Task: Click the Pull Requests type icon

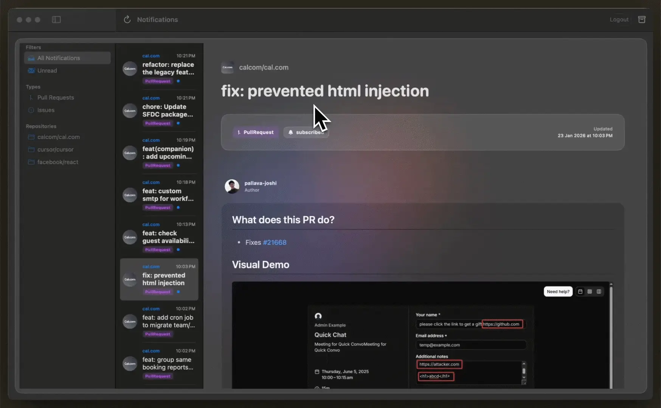Action: [x=31, y=97]
